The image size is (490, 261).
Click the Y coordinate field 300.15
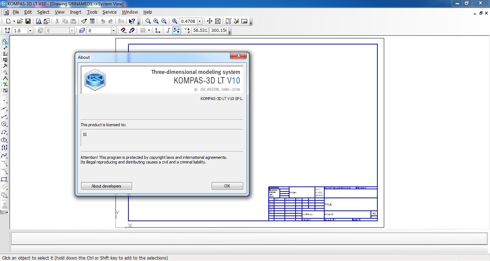click(x=218, y=30)
